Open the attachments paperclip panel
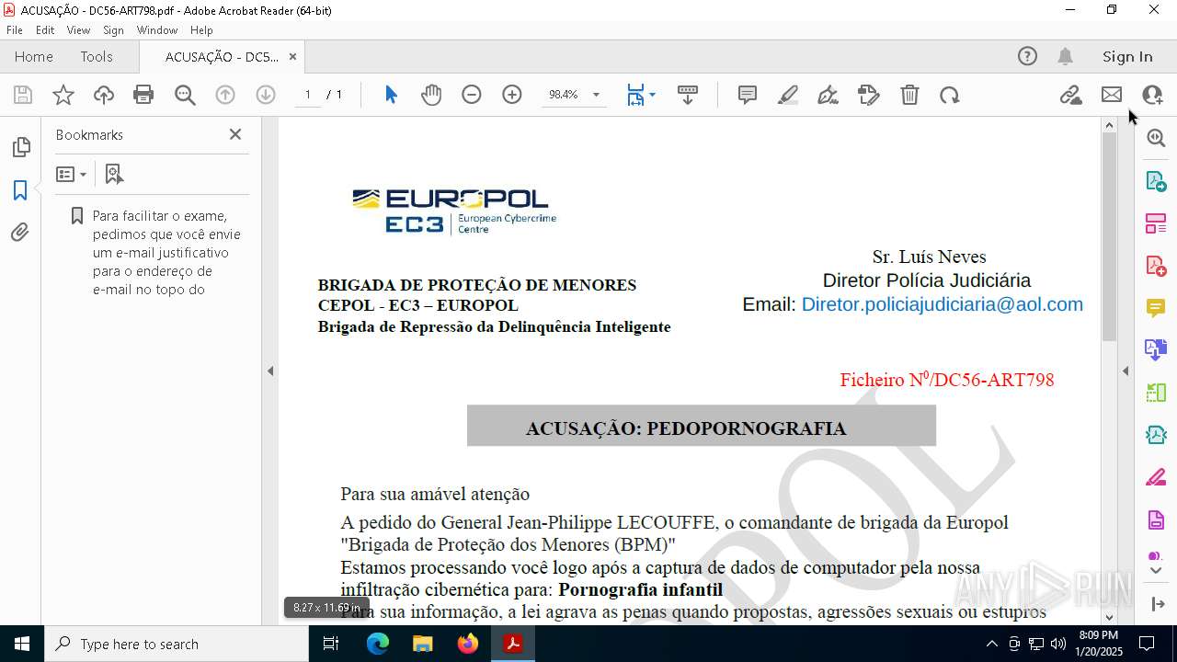 pos(20,233)
